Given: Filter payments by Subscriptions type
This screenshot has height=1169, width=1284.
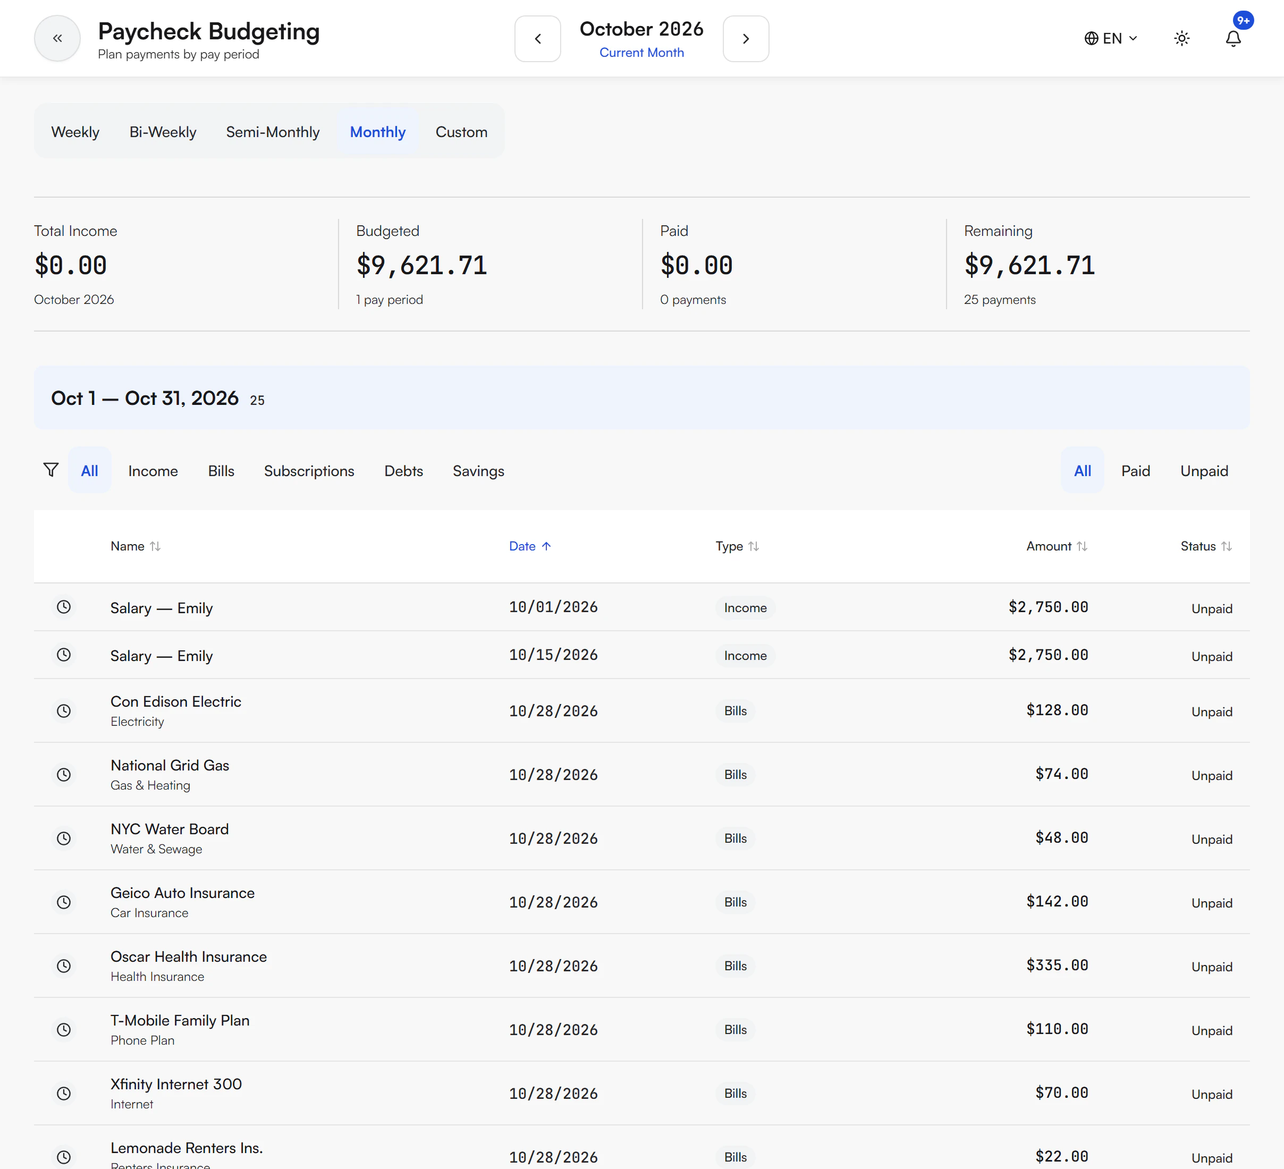Looking at the screenshot, I should 309,471.
